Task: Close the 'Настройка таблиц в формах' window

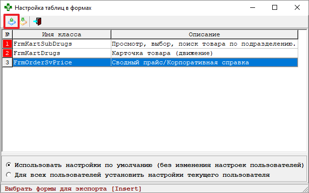Action: pos(297,8)
